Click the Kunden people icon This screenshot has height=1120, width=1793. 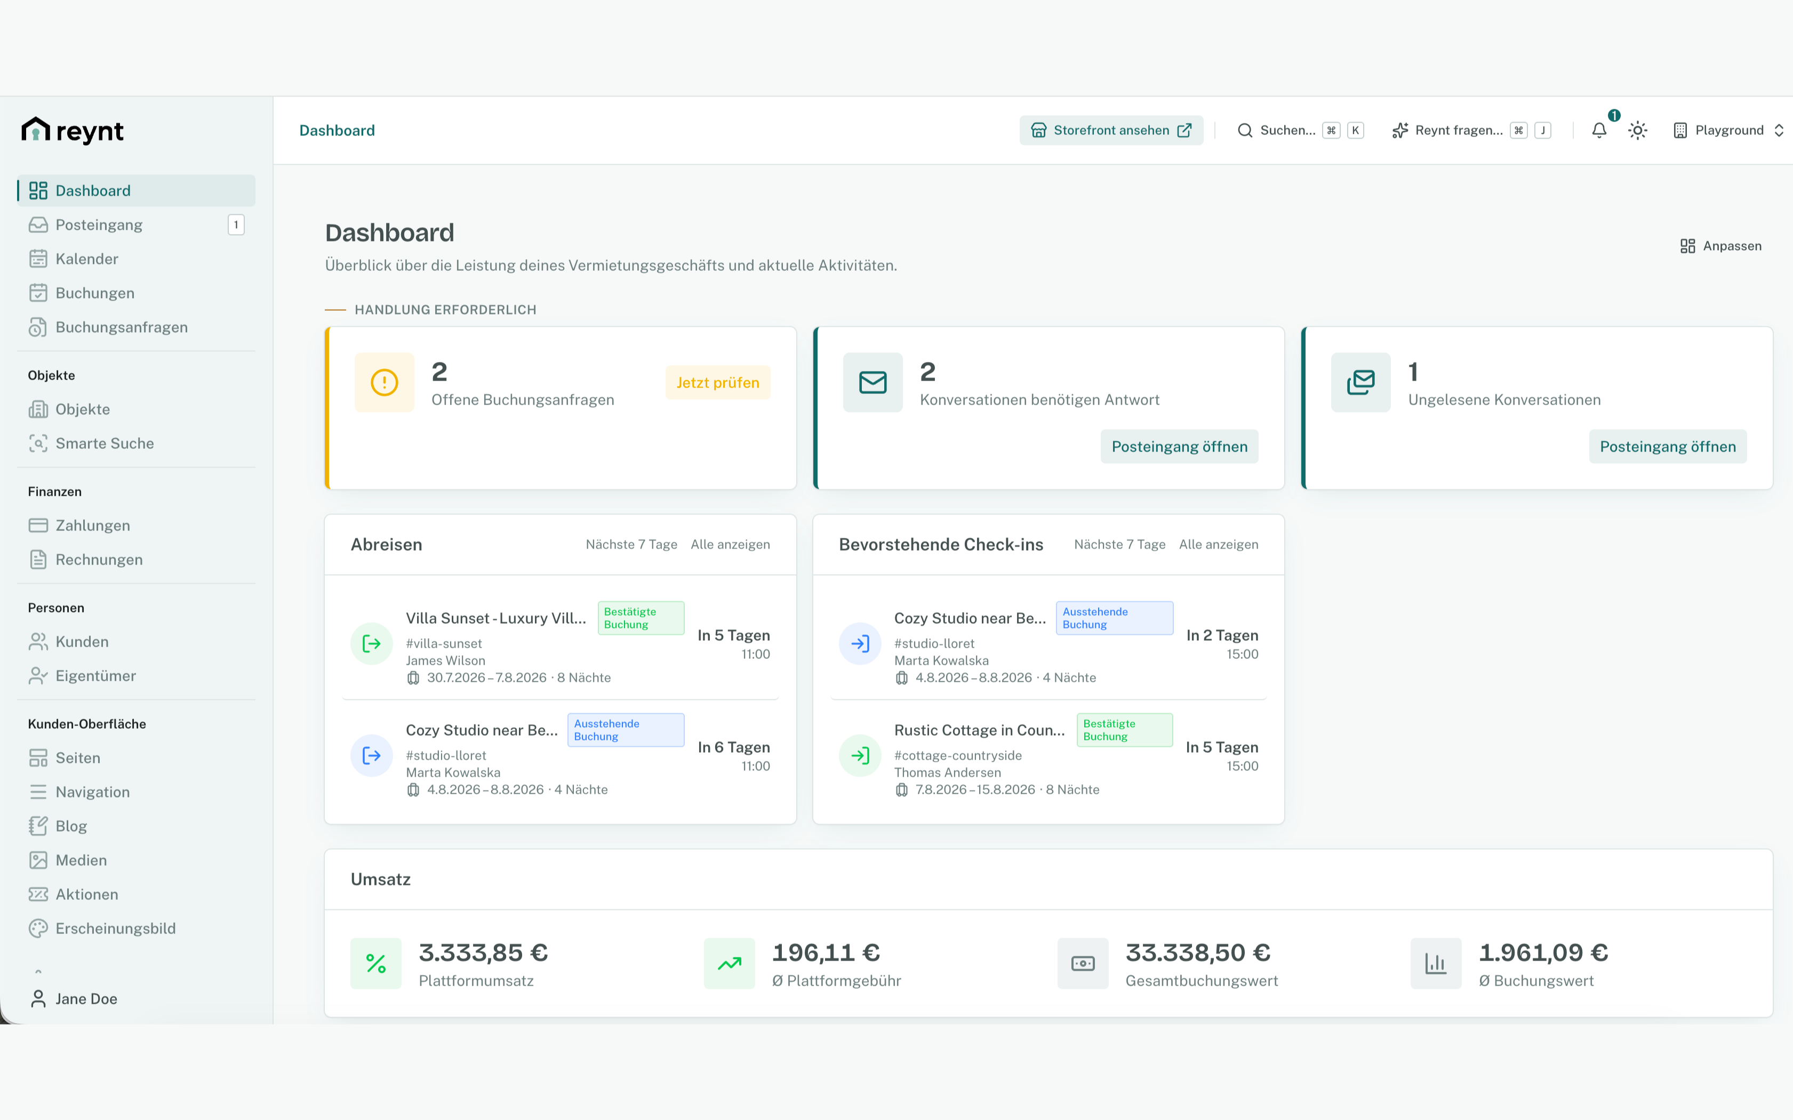point(38,641)
